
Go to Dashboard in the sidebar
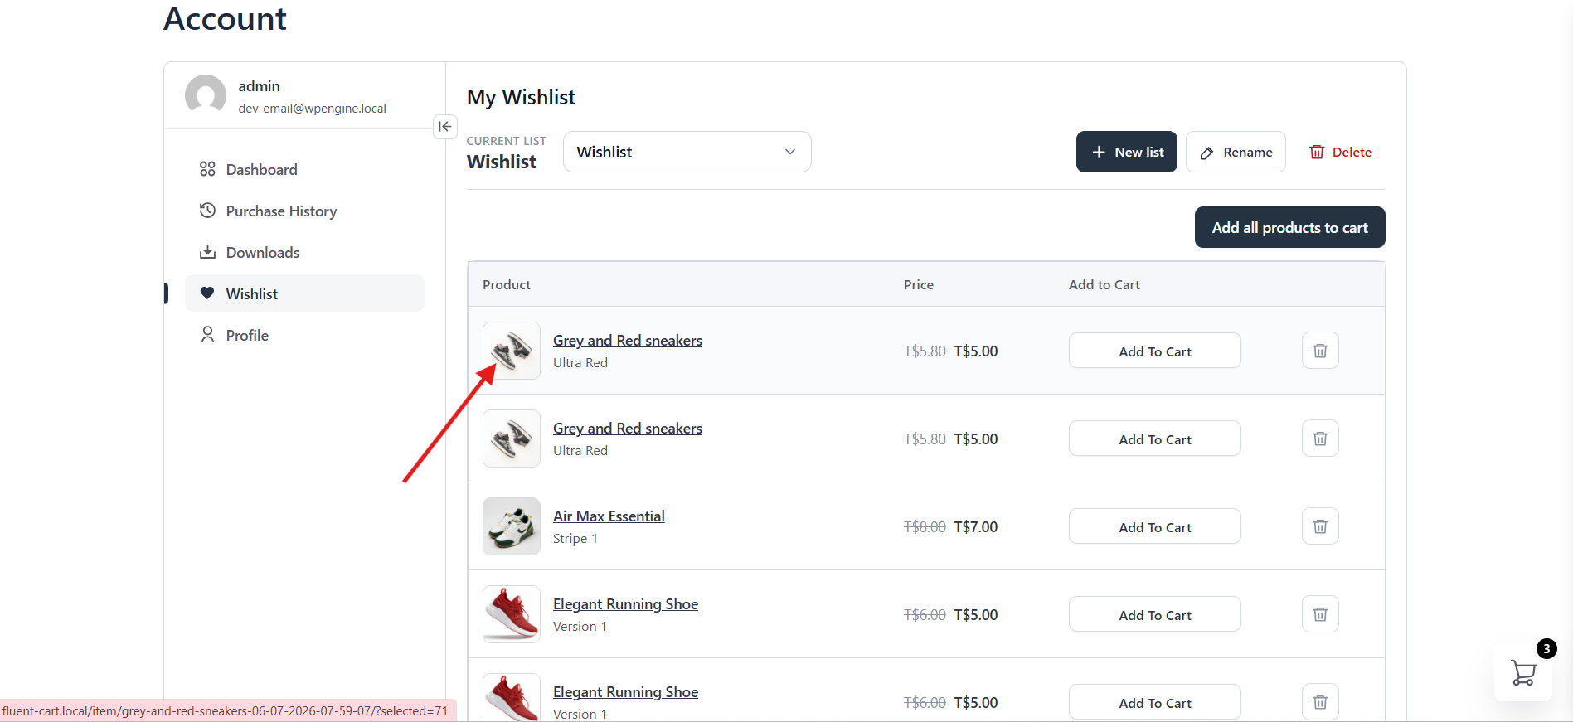304,169
